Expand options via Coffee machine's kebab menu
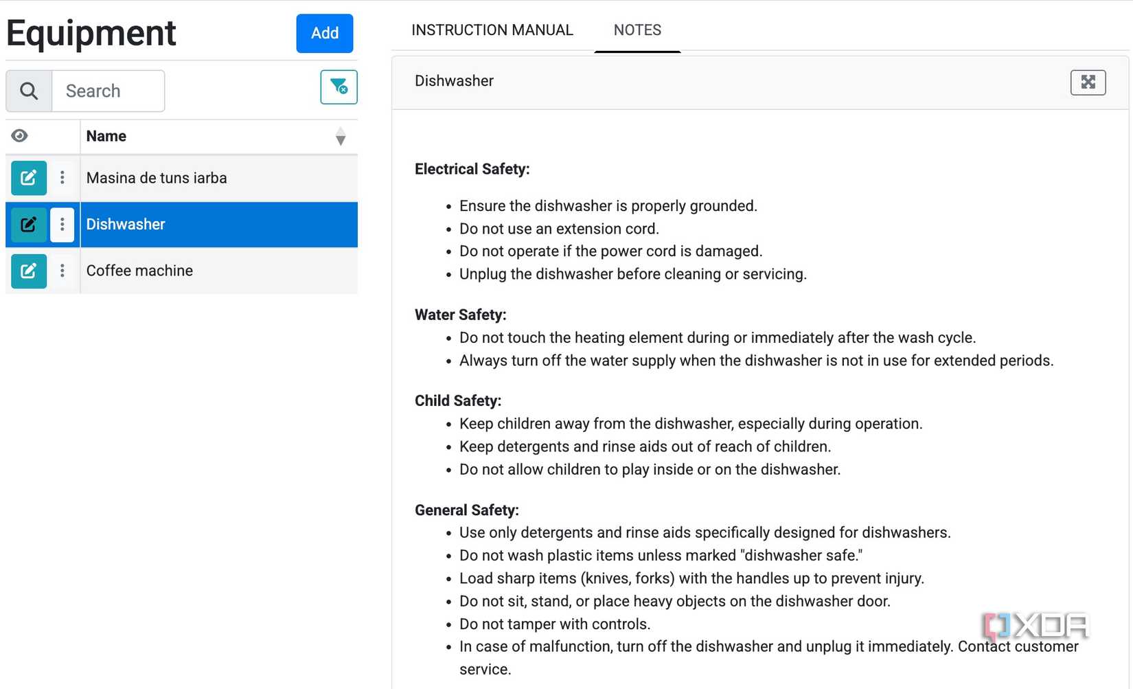Screen dimensions: 1133x689 [x=62, y=271]
